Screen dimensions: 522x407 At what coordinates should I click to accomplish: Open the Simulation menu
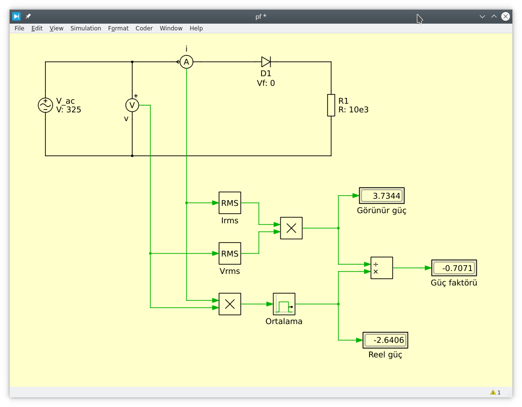86,28
